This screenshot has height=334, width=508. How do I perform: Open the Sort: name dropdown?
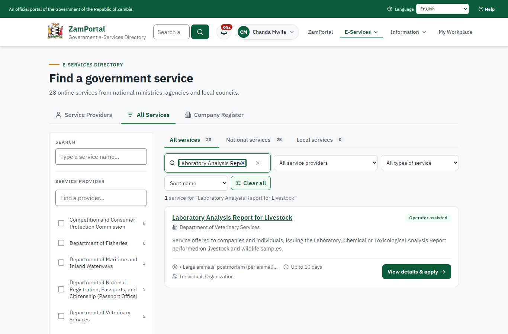[x=196, y=183]
